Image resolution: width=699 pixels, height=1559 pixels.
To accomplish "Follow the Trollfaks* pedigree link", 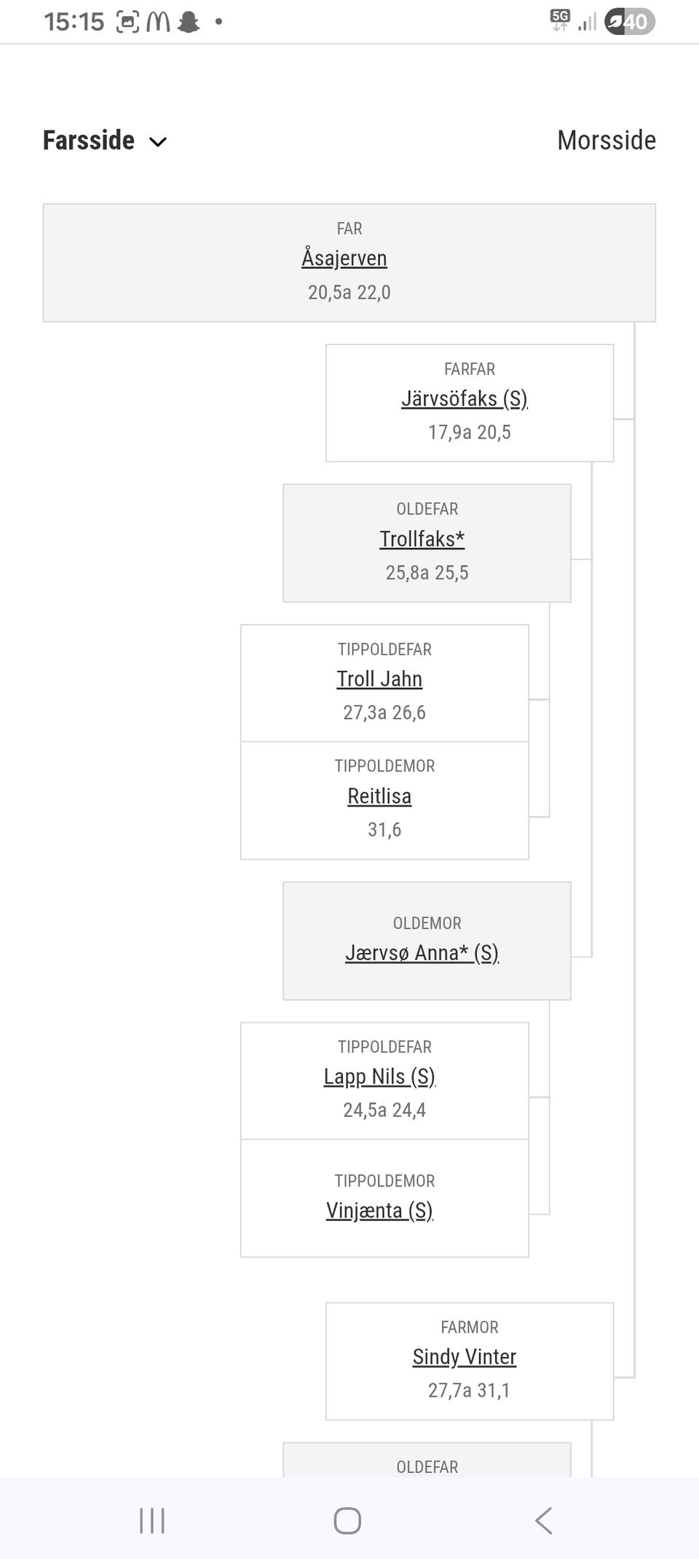I will (422, 538).
